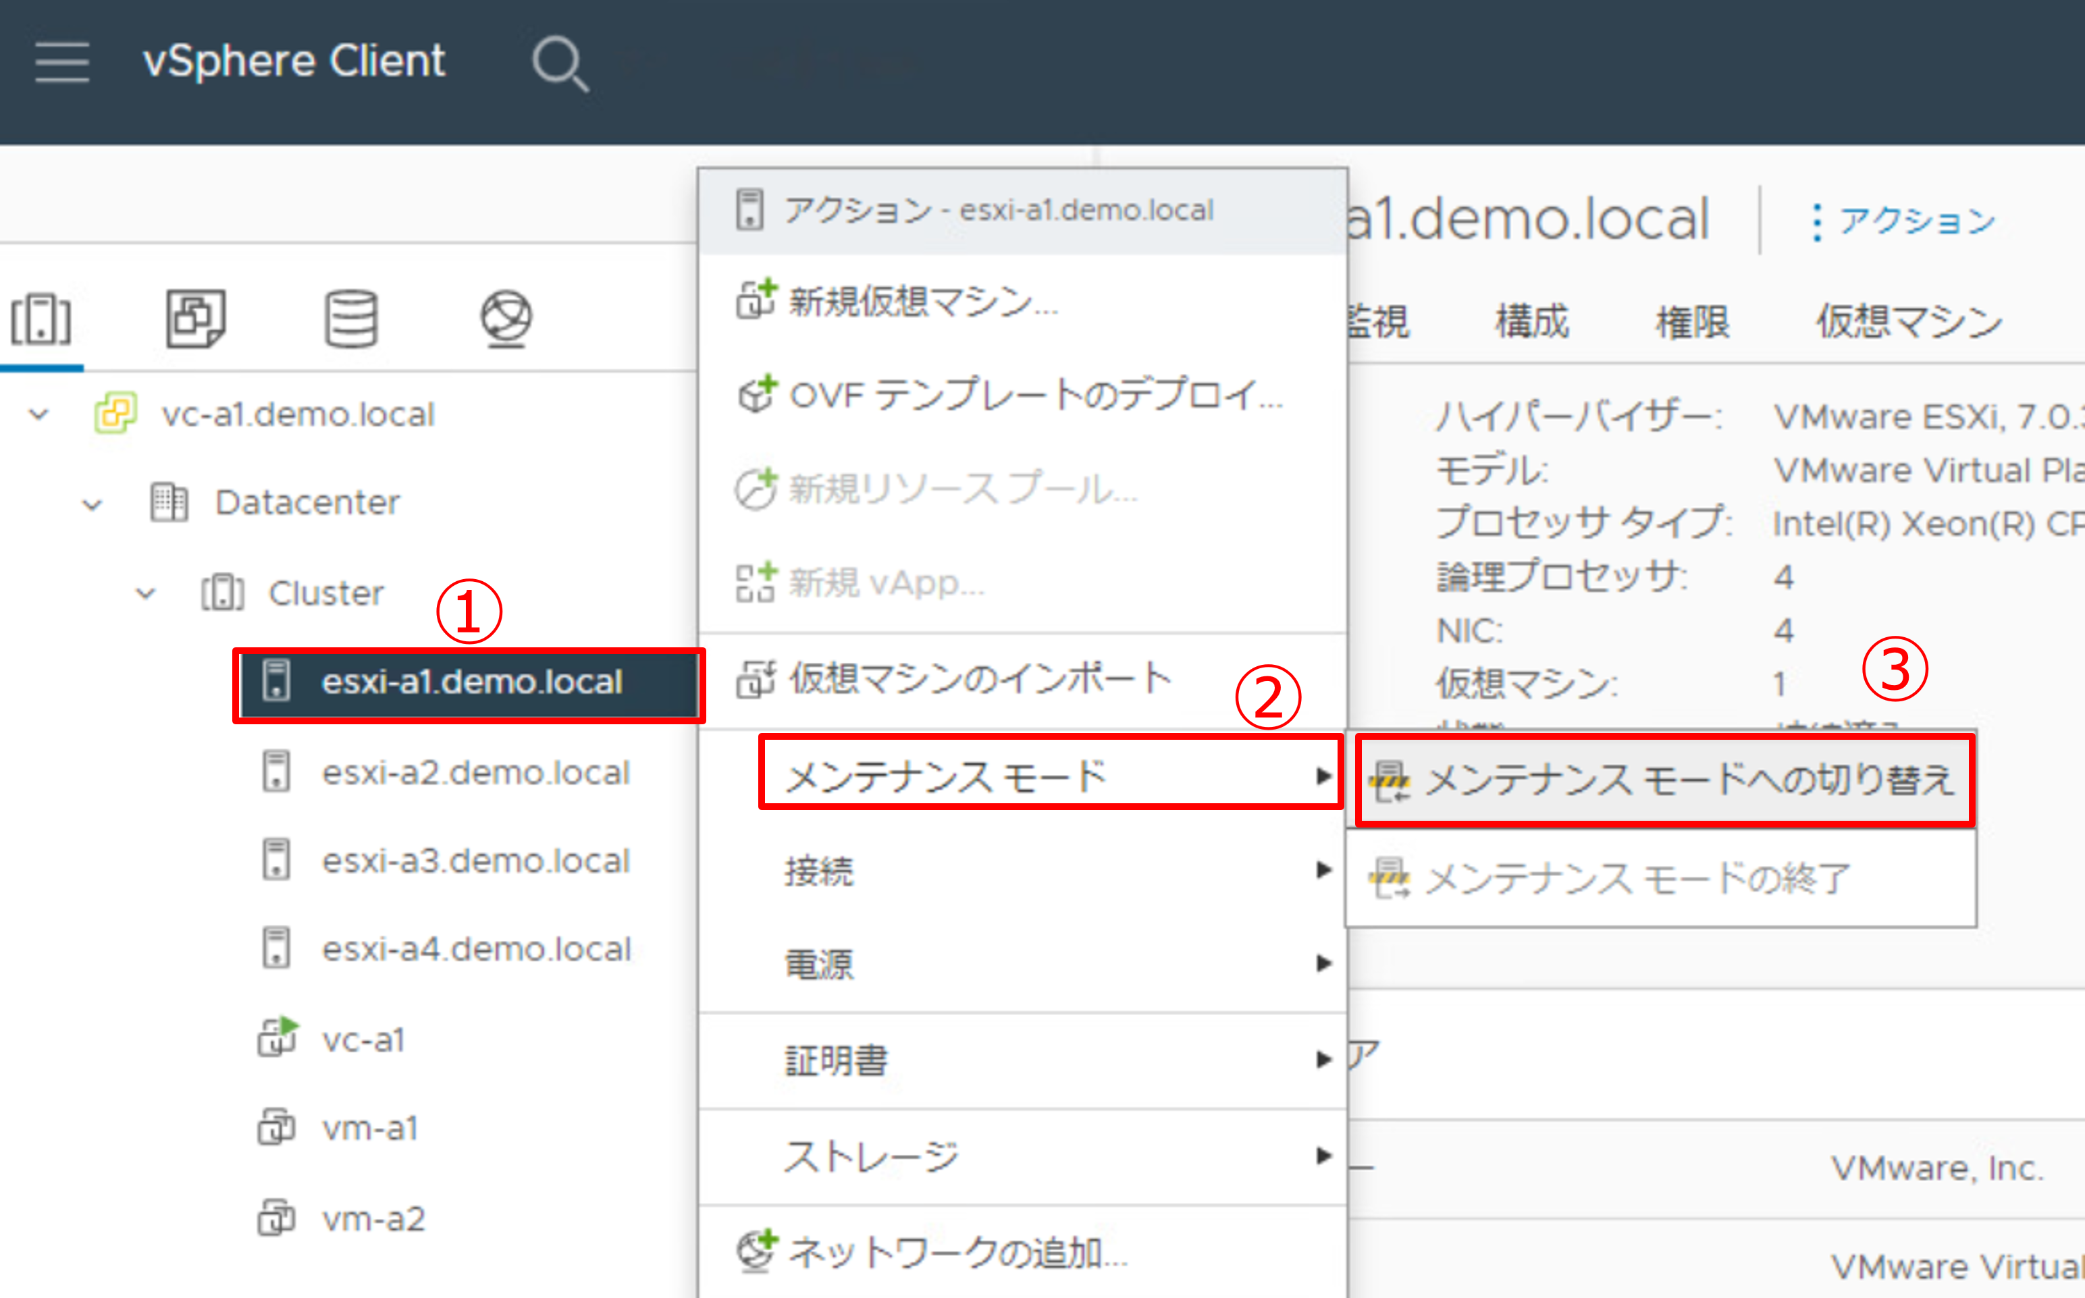Image resolution: width=2085 pixels, height=1298 pixels.
Task: Click the vSphere Client title link
Action: click(x=294, y=62)
